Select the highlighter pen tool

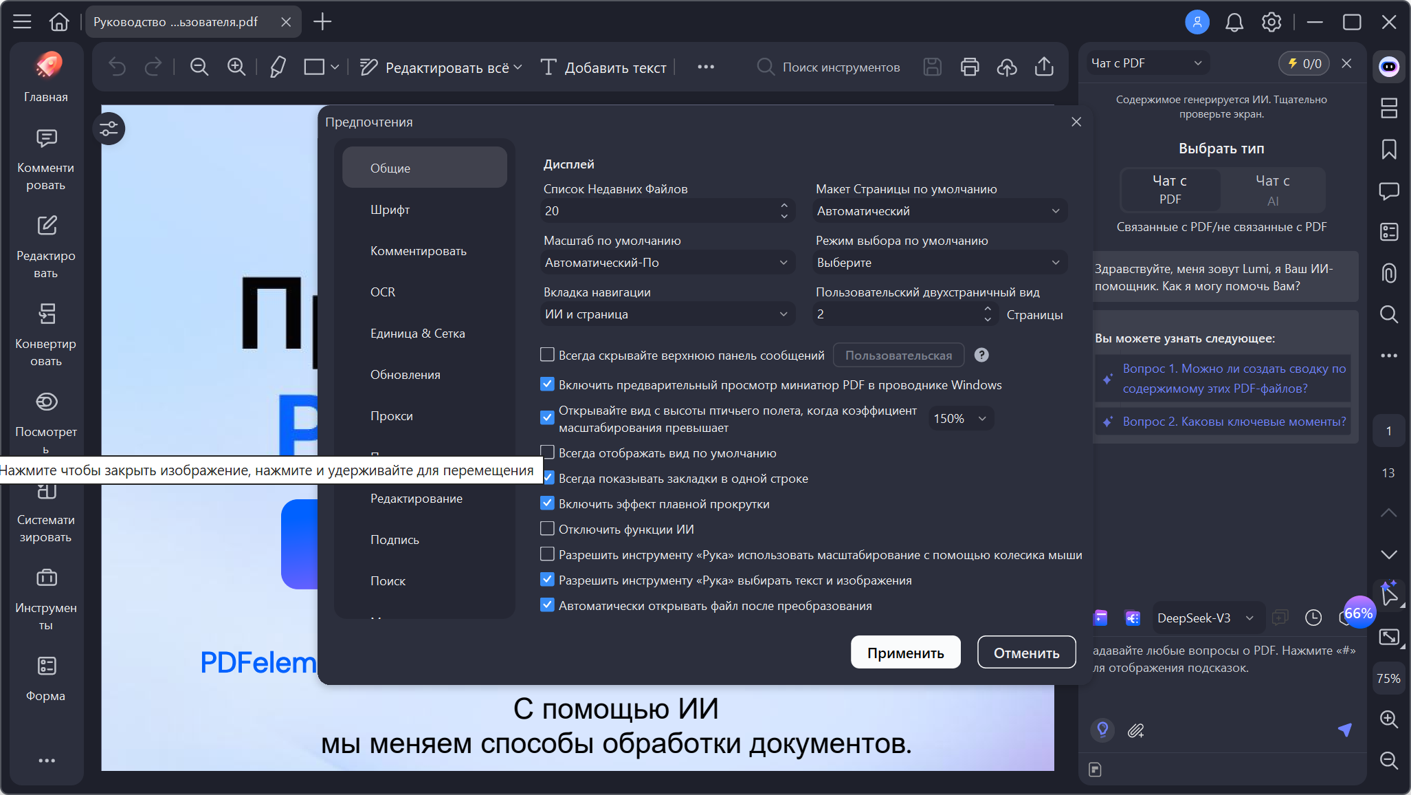pos(277,67)
